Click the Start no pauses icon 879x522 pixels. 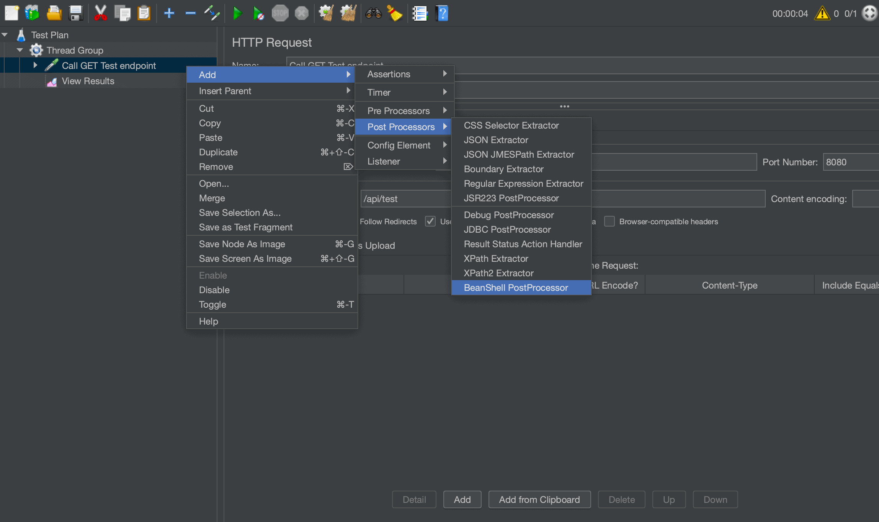tap(258, 14)
